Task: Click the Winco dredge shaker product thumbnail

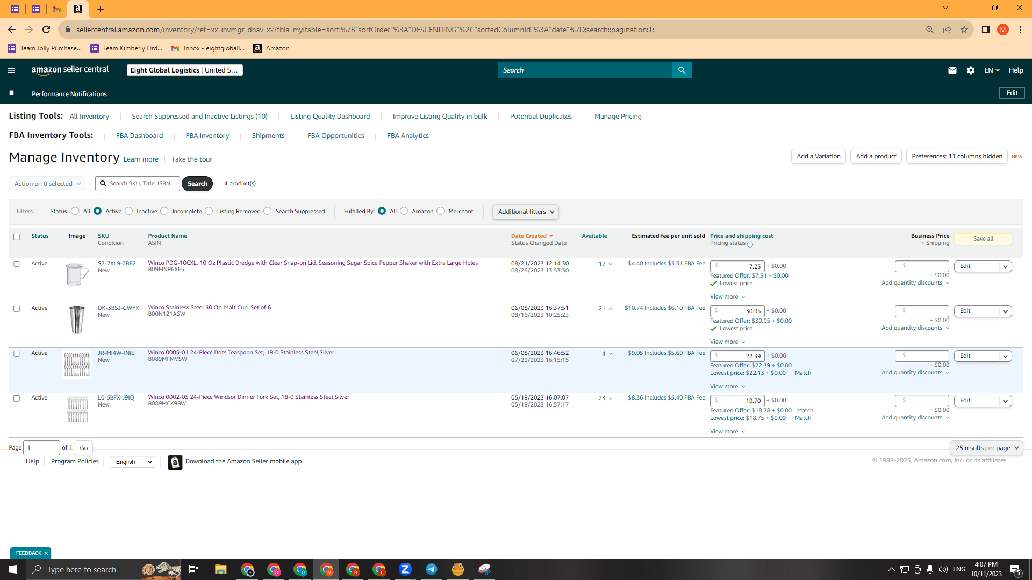Action: (77, 274)
